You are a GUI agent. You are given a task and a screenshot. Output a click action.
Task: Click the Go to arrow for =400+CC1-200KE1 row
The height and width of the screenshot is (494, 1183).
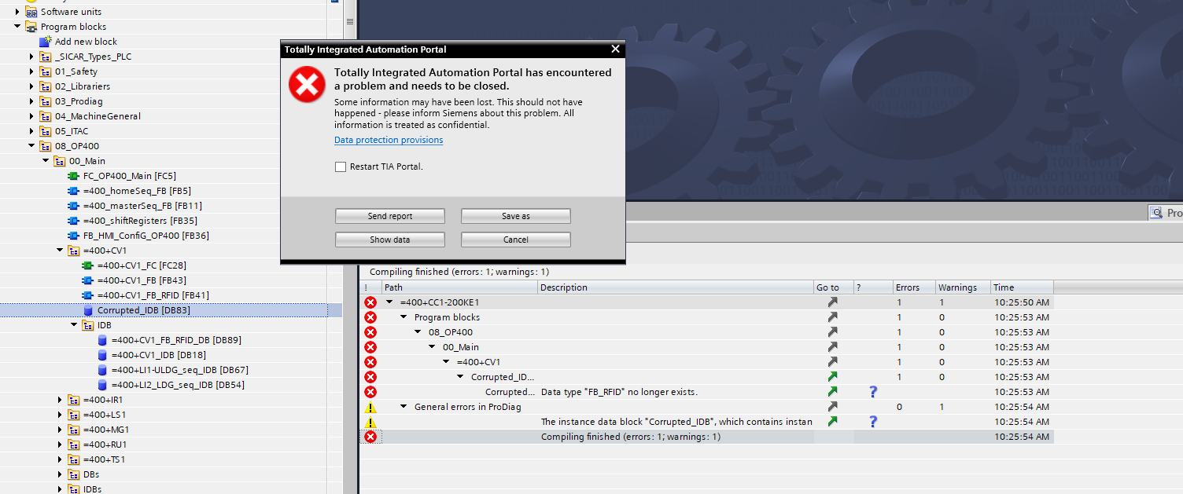pos(833,302)
